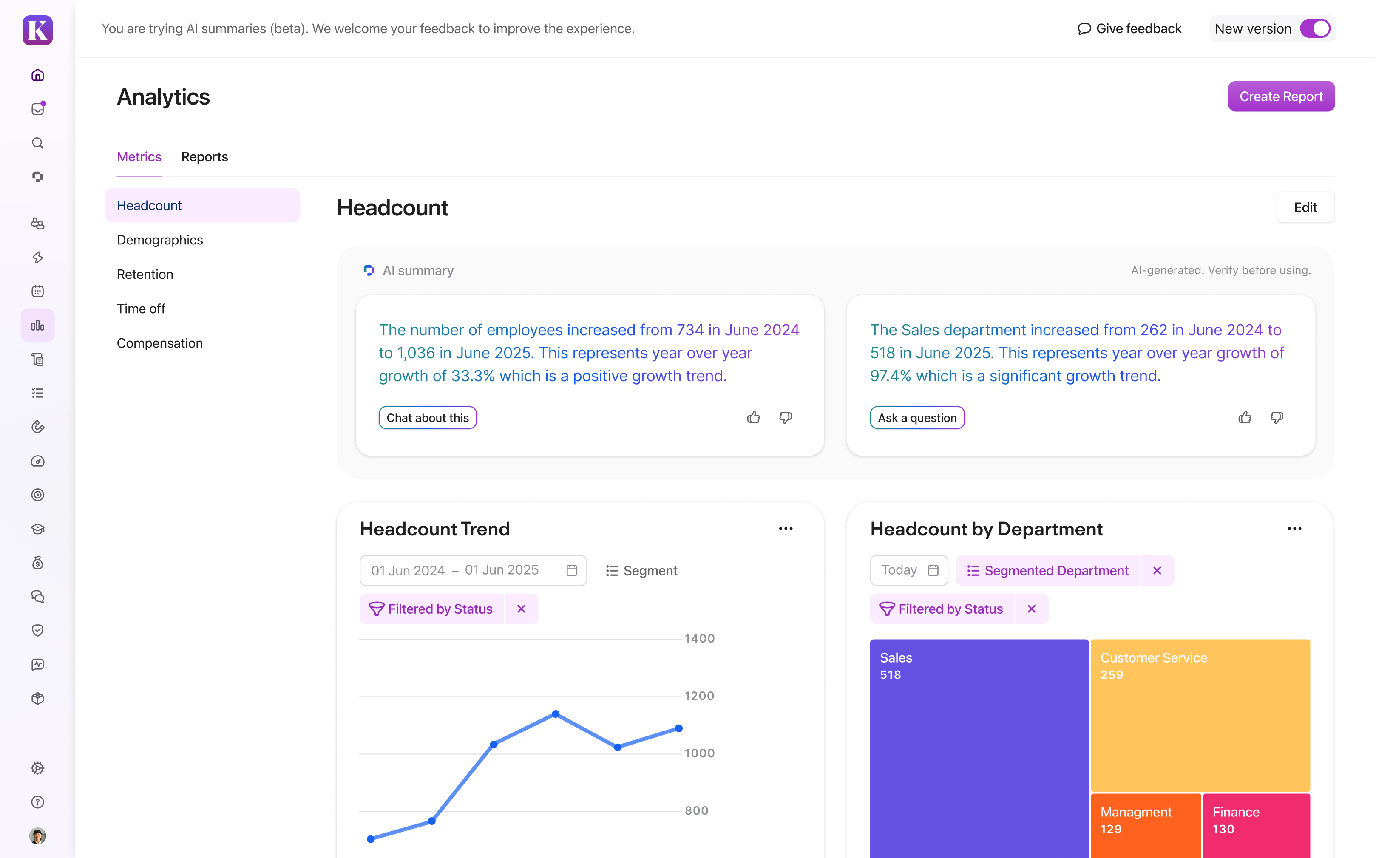The height and width of the screenshot is (858, 1376).
Task: Click the Create Report button
Action: coord(1281,96)
